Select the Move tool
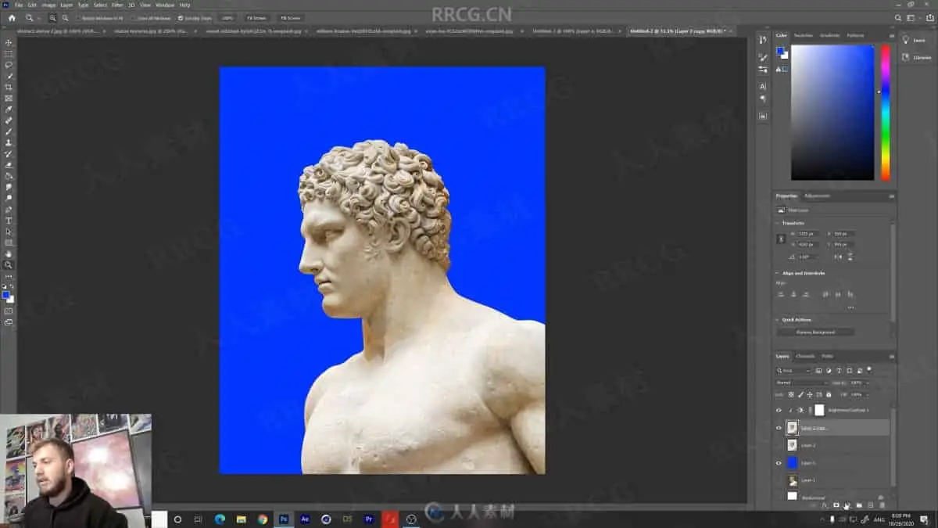 (9, 43)
